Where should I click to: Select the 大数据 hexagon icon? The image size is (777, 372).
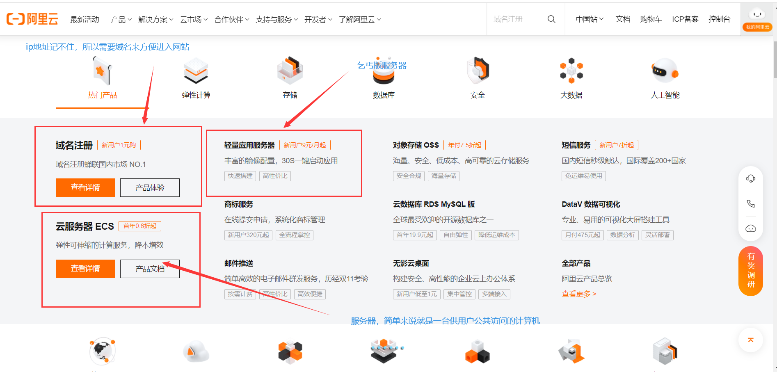click(571, 71)
